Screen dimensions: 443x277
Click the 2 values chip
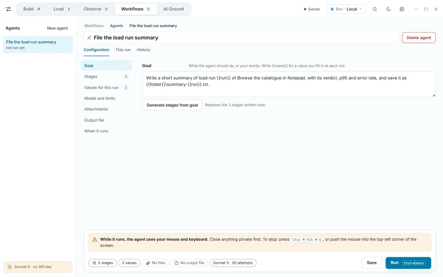click(x=129, y=263)
